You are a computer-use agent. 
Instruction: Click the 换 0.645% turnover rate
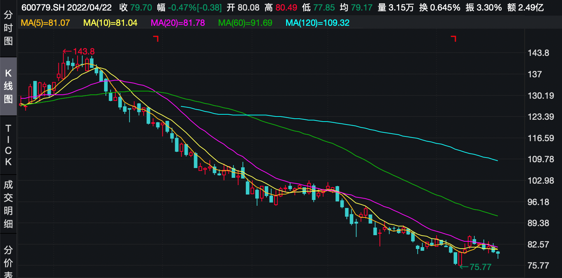[x=439, y=7]
